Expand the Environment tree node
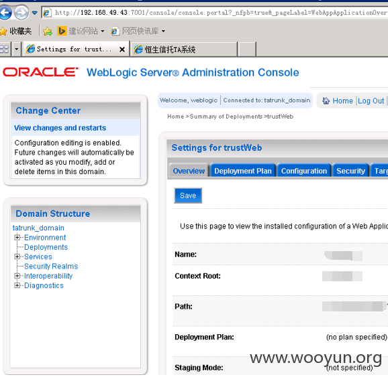This screenshot has height=377, width=388. 17,238
